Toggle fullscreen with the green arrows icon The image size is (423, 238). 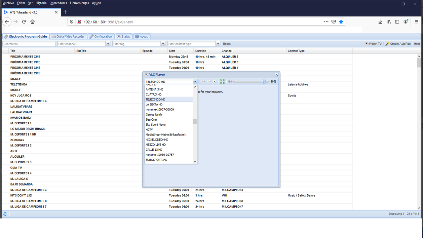point(222,82)
